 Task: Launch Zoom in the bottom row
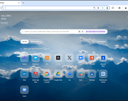pyautogui.click(x=24, y=90)
